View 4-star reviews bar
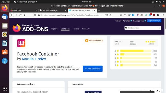The image size is (166, 93). (136, 54)
